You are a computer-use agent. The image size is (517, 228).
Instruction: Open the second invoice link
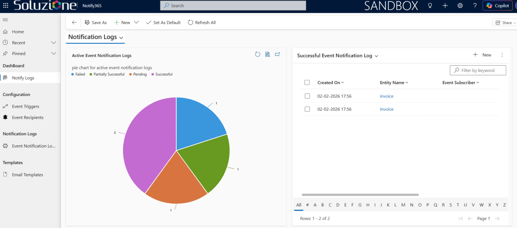pyautogui.click(x=386, y=109)
